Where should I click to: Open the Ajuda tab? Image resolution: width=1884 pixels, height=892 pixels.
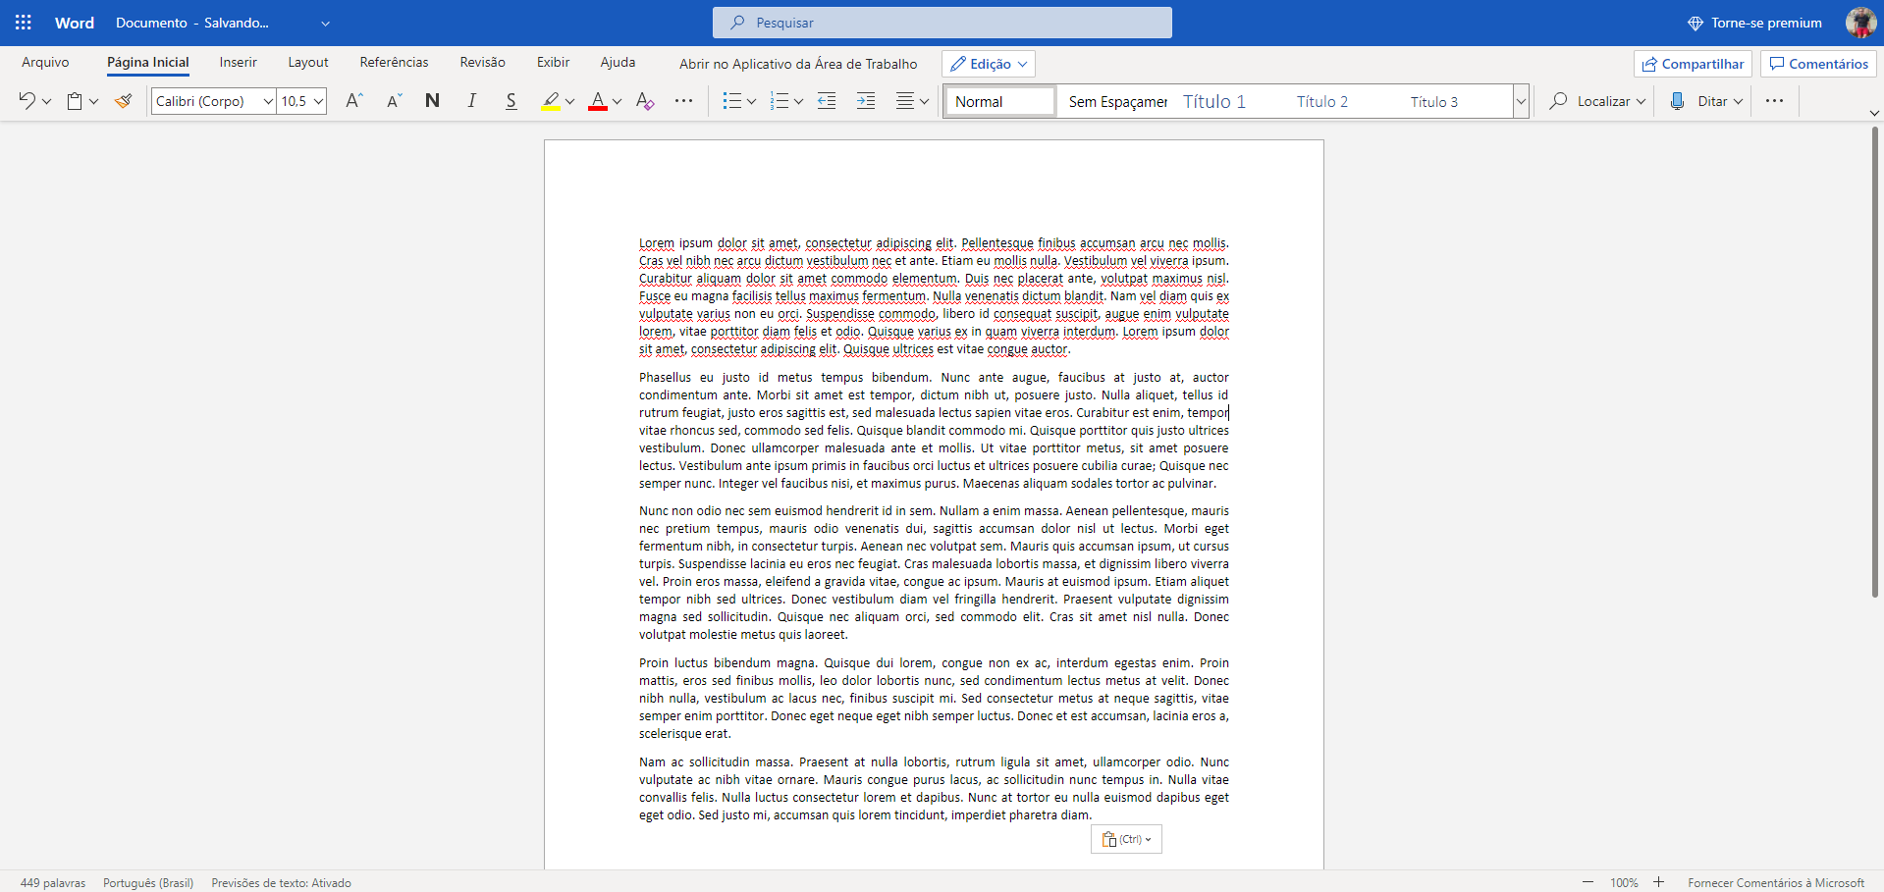click(618, 63)
